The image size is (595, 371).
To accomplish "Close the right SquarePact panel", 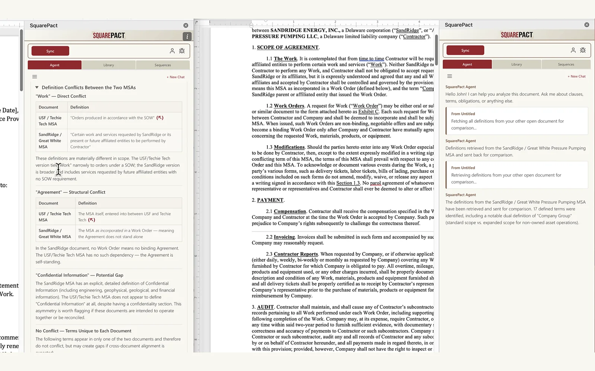I will [587, 25].
